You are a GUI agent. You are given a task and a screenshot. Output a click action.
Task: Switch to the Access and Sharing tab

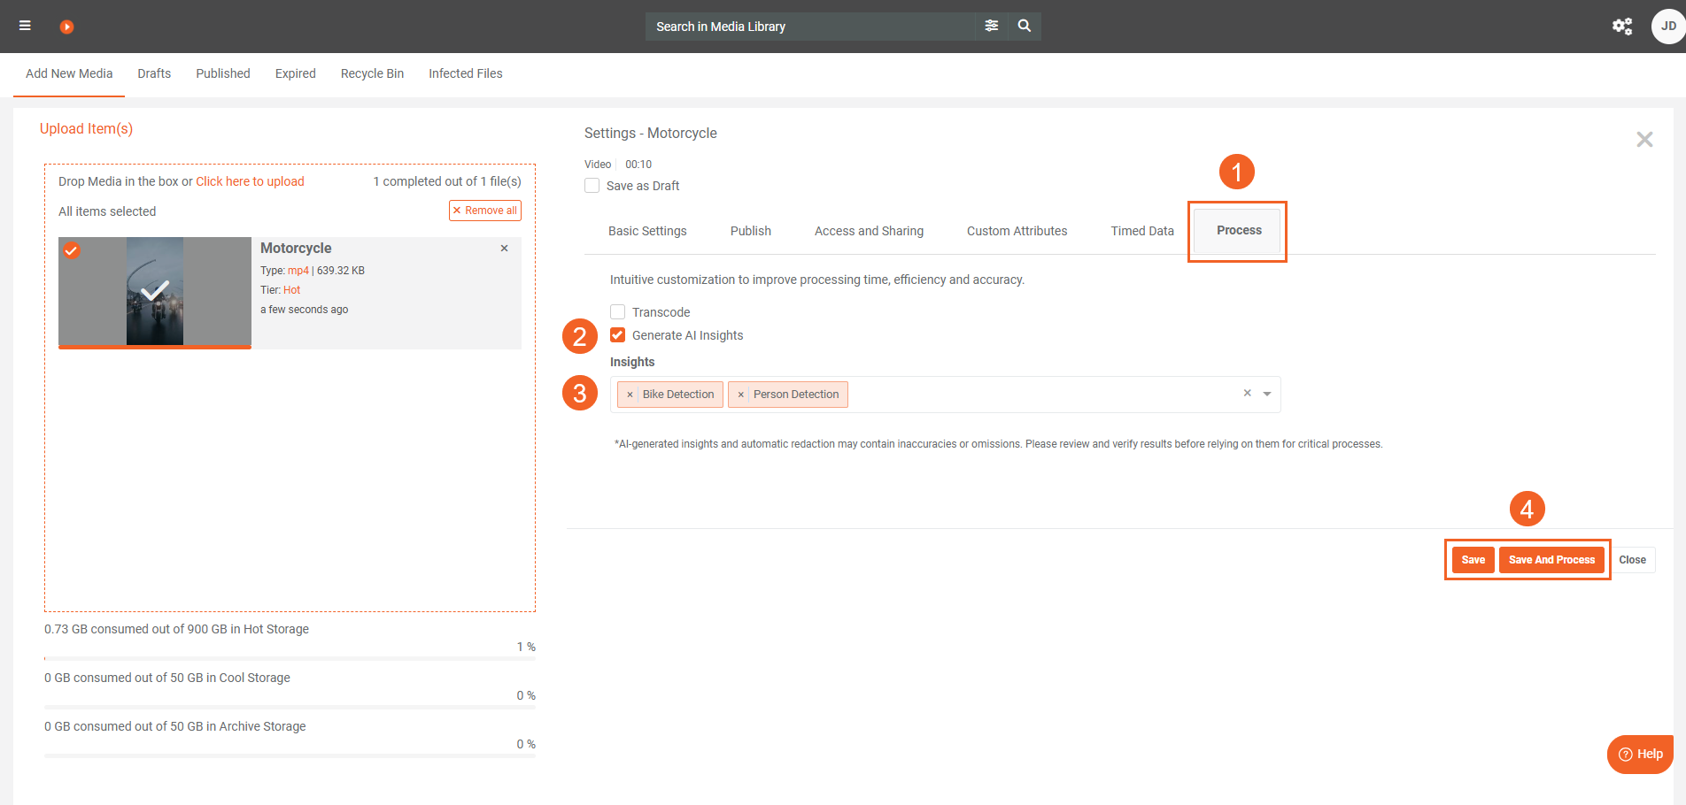[868, 231]
